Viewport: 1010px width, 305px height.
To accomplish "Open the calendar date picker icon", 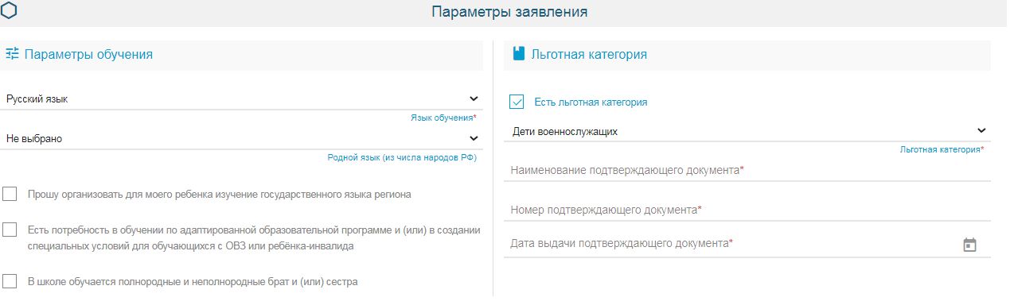I will click(969, 245).
